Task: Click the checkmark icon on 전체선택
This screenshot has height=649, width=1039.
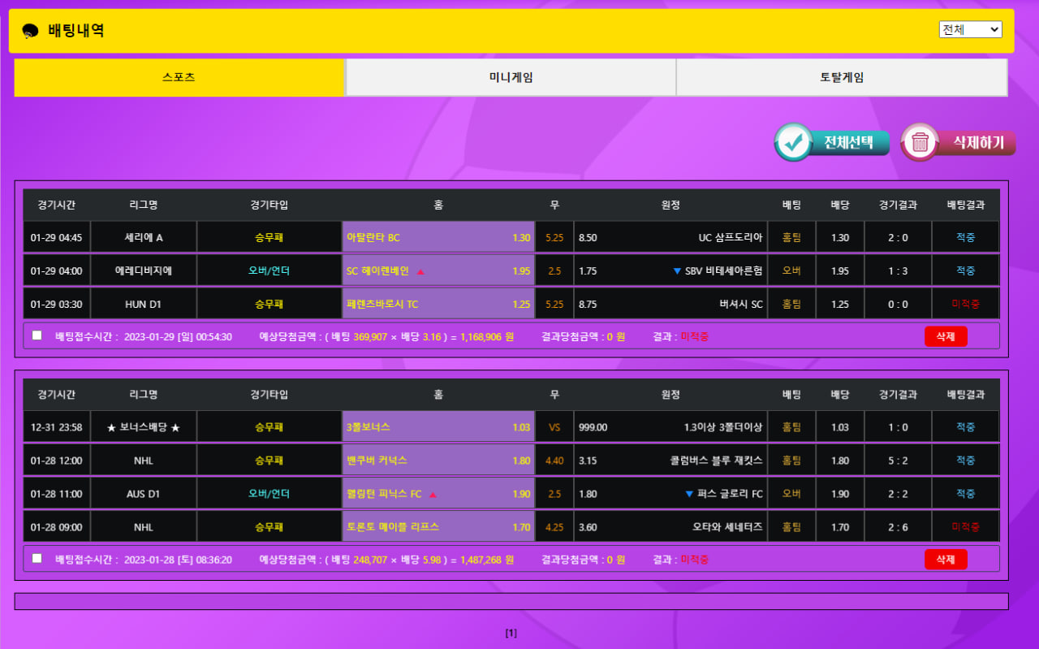Action: (x=793, y=142)
